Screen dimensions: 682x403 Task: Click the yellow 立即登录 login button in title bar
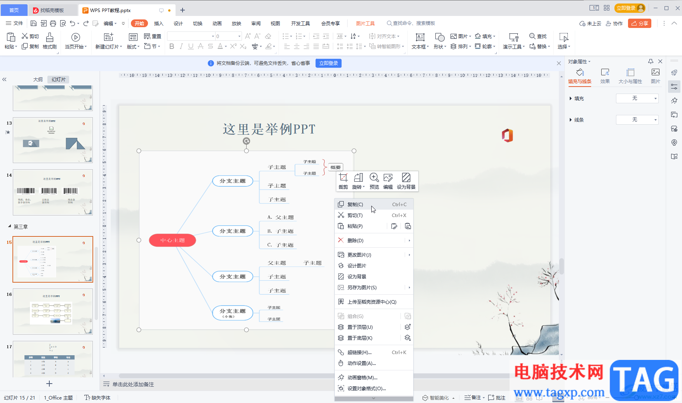pyautogui.click(x=630, y=8)
